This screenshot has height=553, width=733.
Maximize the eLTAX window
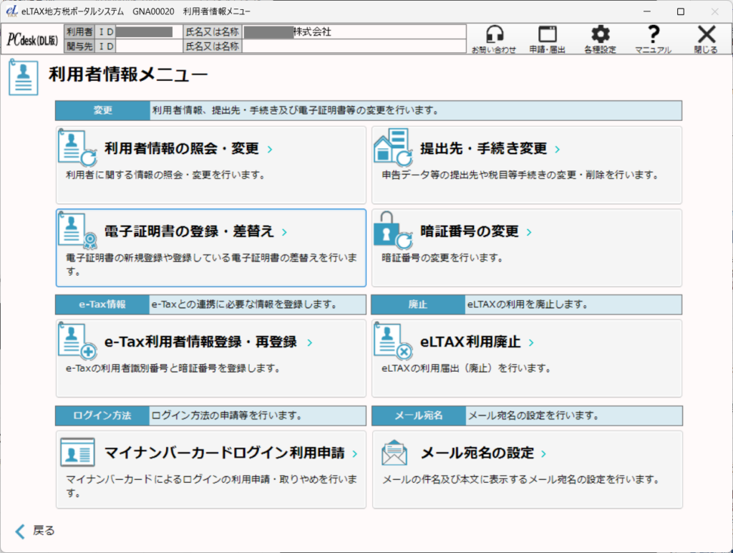[x=681, y=11]
